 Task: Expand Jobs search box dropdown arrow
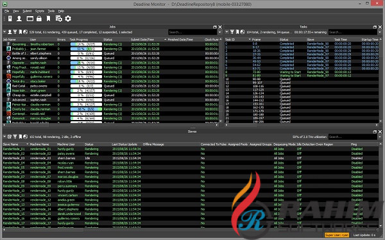pyautogui.click(x=219, y=32)
